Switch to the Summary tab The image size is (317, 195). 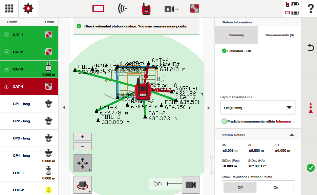point(236,35)
